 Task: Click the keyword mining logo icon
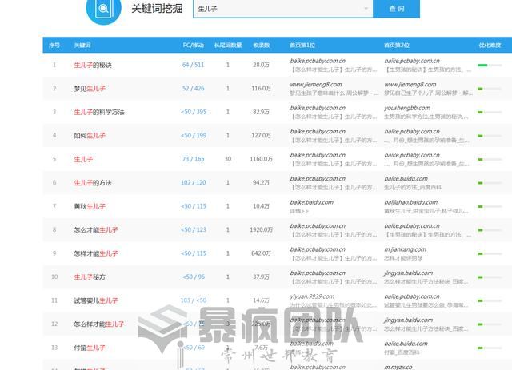(103, 7)
